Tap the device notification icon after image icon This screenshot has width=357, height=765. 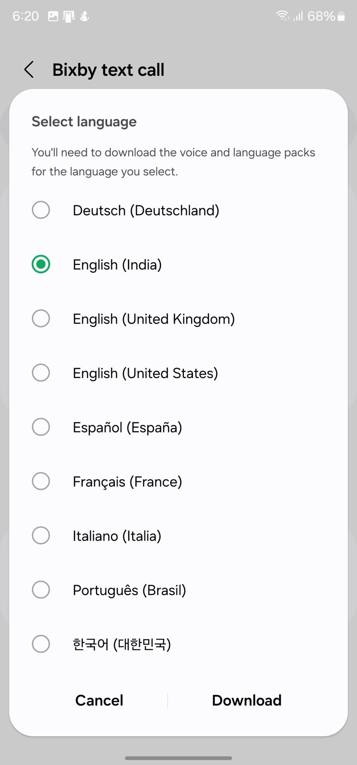coord(69,16)
